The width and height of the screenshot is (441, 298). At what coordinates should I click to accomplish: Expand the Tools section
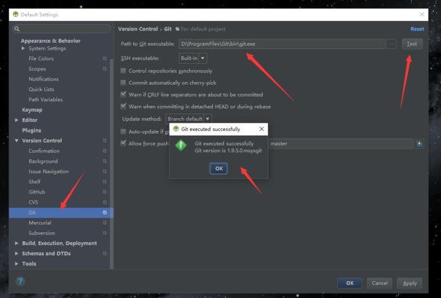(16, 263)
